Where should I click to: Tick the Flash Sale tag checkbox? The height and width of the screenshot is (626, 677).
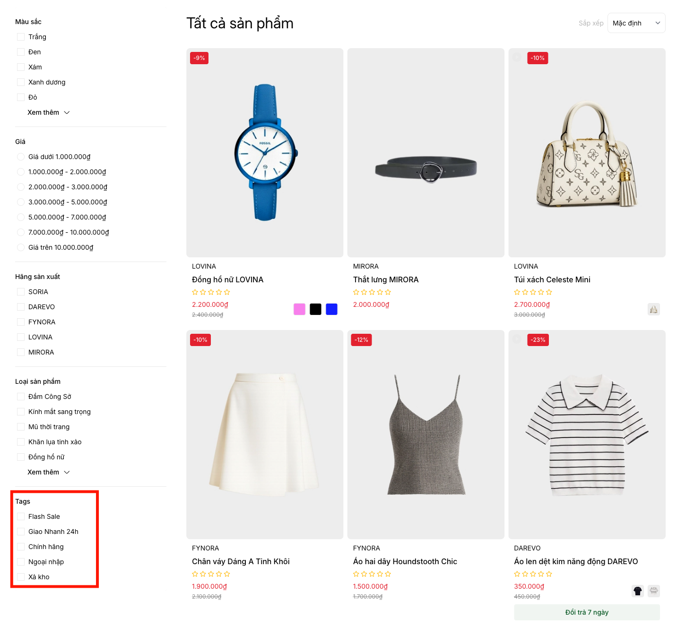click(x=21, y=516)
